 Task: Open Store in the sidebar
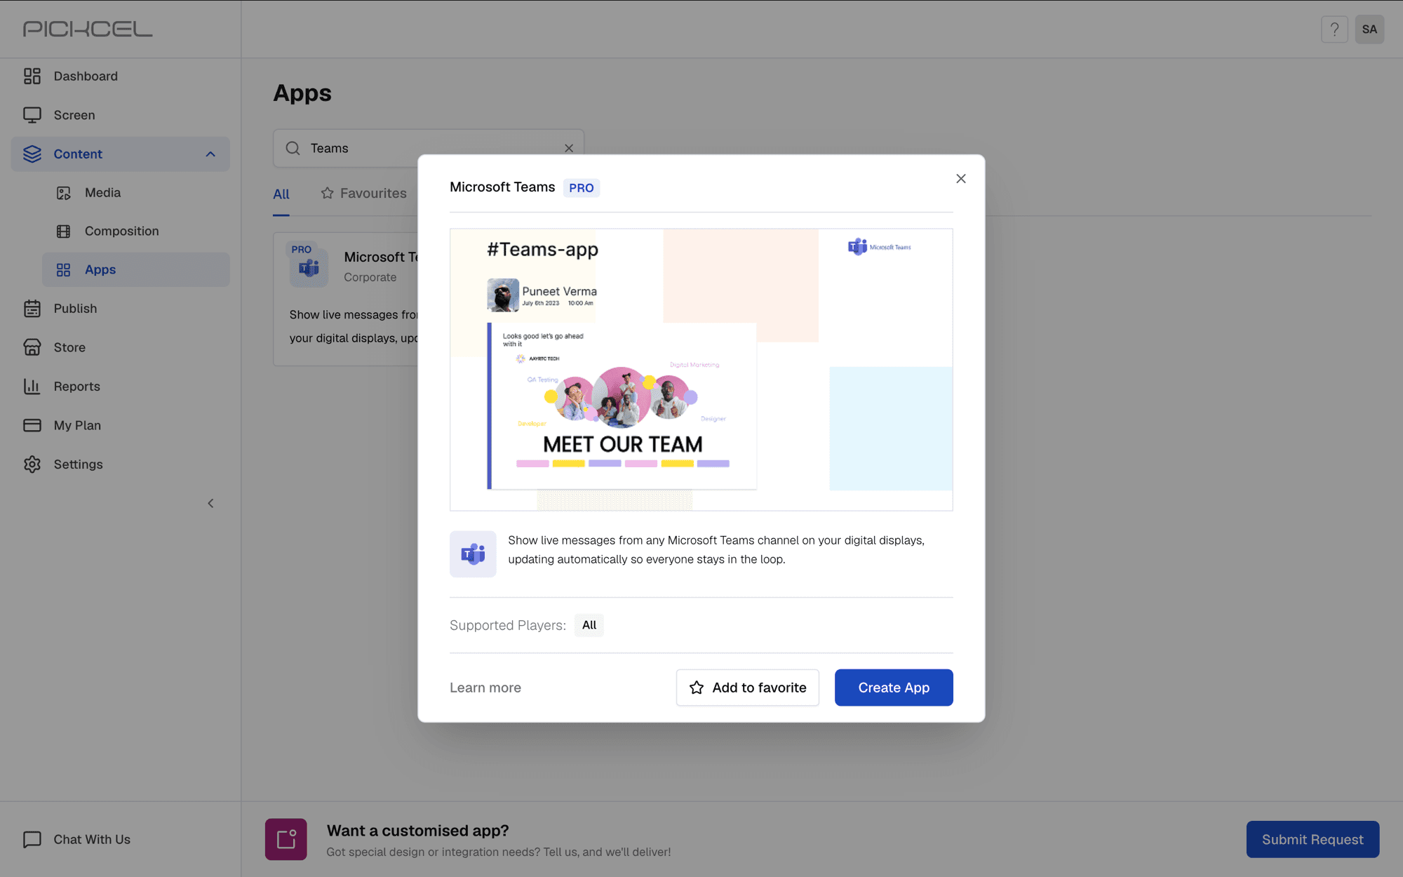(x=121, y=347)
